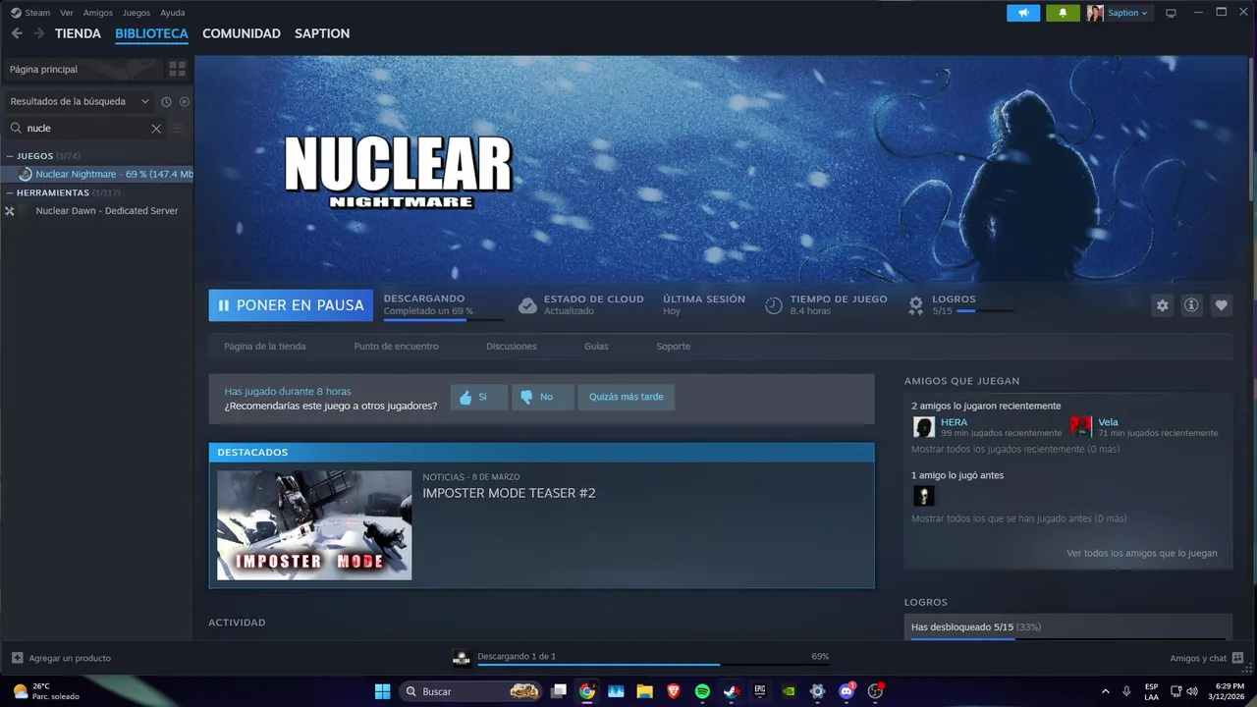Open the Ayuda menu
This screenshot has width=1257, height=707.
(172, 13)
